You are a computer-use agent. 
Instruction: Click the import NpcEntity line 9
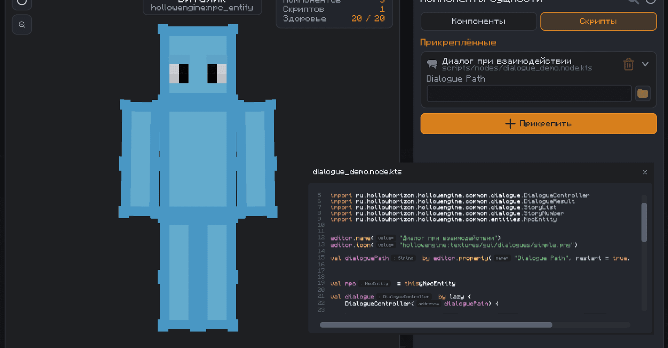444,219
